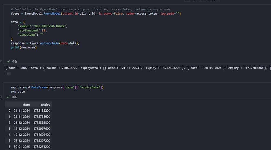Click the "symbol":"NSE:NIFTY50-INDEX" line
This screenshot has height=150, width=271.
click(x=43, y=26)
